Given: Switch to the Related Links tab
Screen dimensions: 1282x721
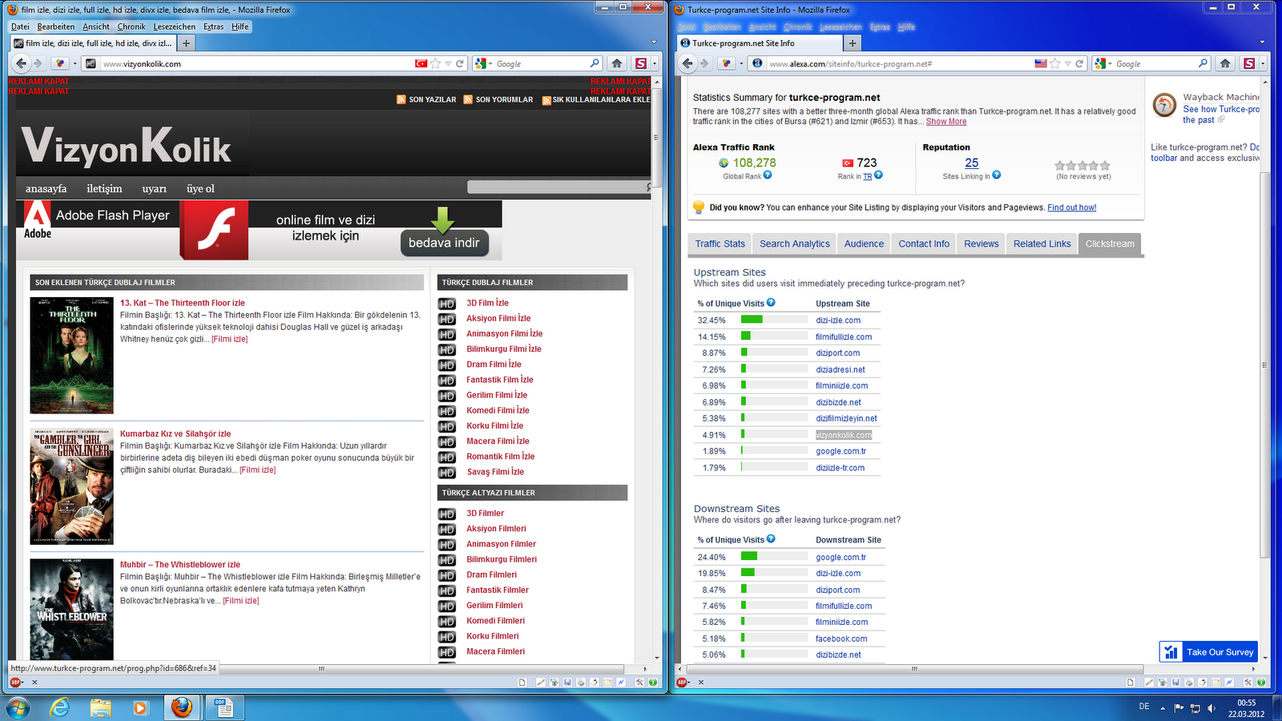Looking at the screenshot, I should pyautogui.click(x=1042, y=244).
